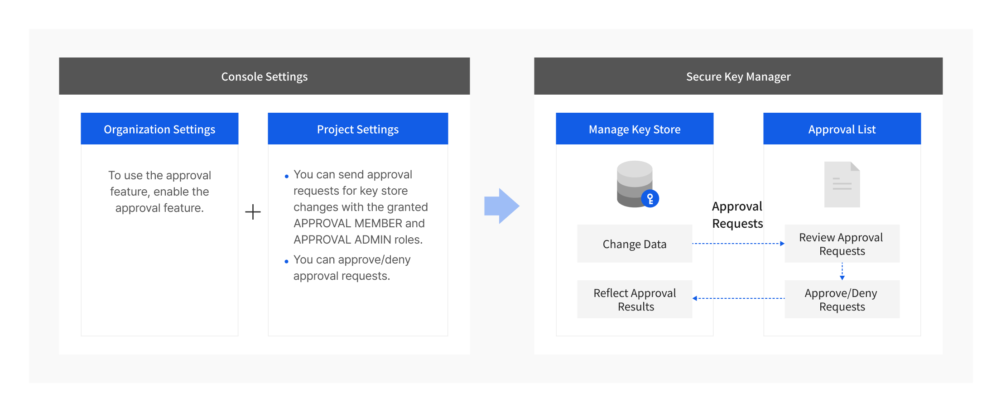Select the Organization Settings header
Viewport: 1001px width, 412px height.
[x=159, y=129]
